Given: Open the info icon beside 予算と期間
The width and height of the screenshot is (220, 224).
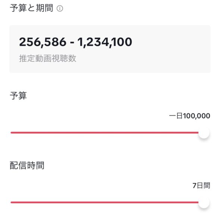Looking at the screenshot, I should pyautogui.click(x=60, y=9).
